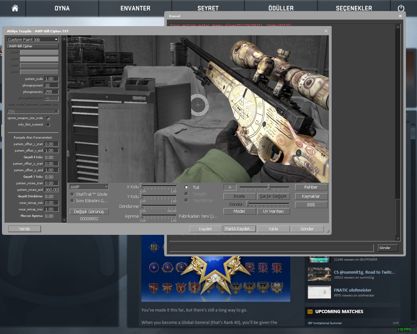
Task: Click the color3 swatch field
Action: point(39,72)
